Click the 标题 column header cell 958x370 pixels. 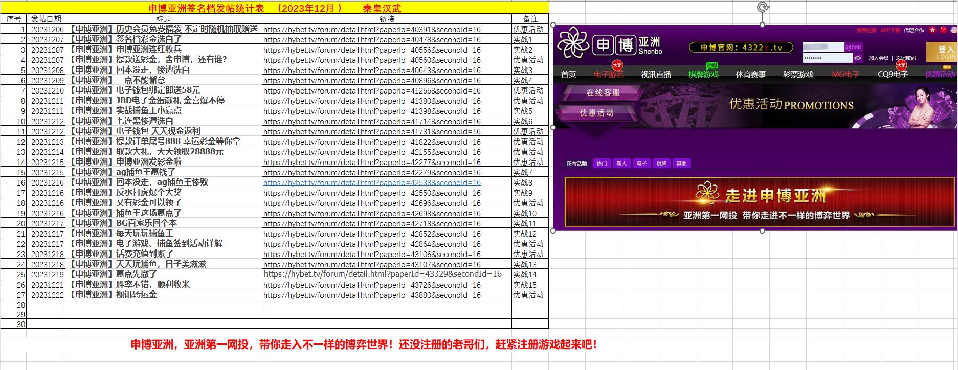click(x=164, y=19)
